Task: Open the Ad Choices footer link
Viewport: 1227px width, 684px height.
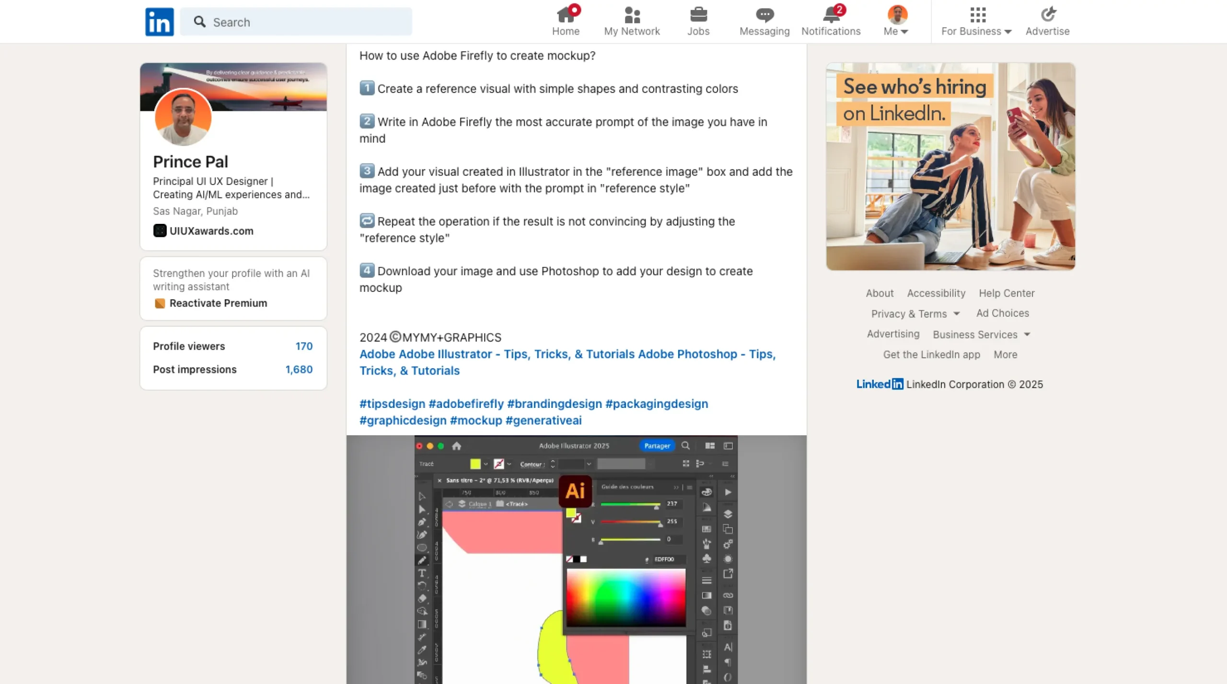Action: coord(1003,313)
